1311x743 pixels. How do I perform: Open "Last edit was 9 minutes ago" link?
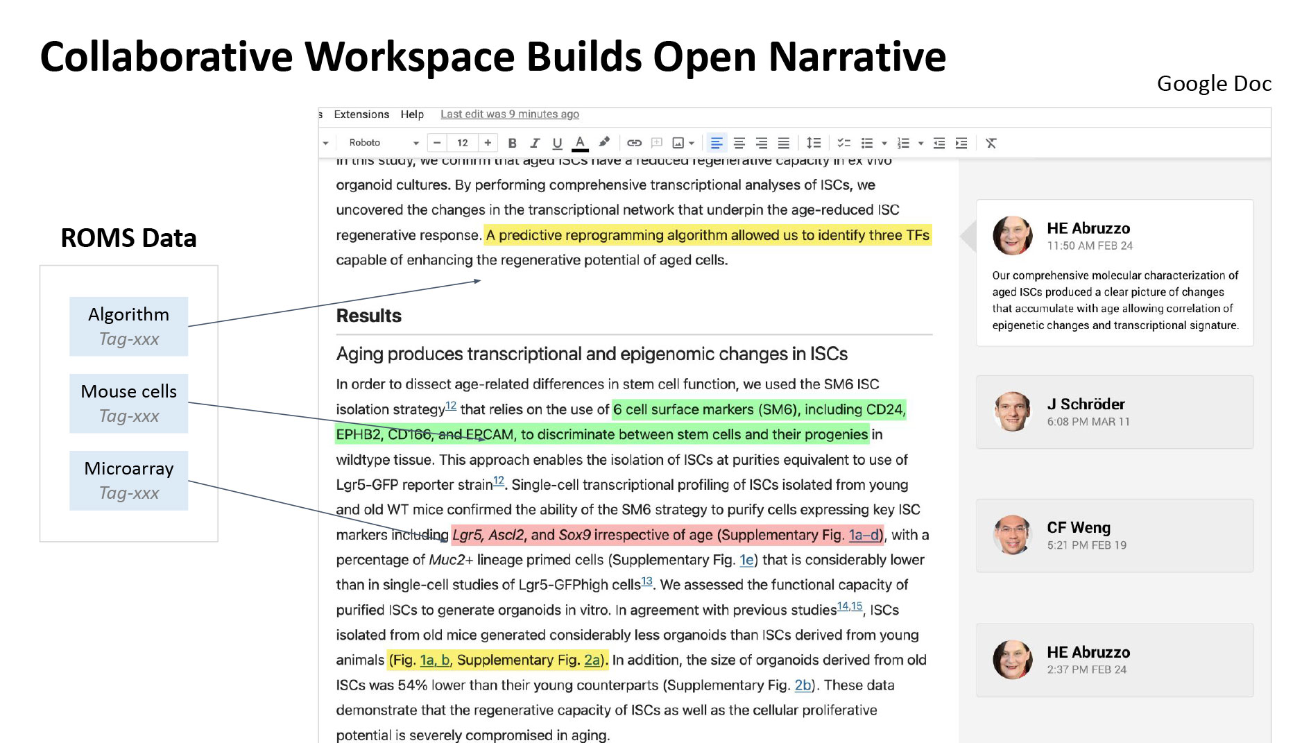(x=510, y=114)
